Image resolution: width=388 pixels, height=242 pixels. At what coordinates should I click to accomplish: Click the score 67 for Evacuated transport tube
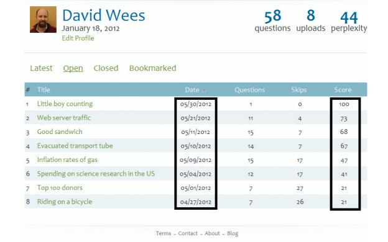[344, 146]
